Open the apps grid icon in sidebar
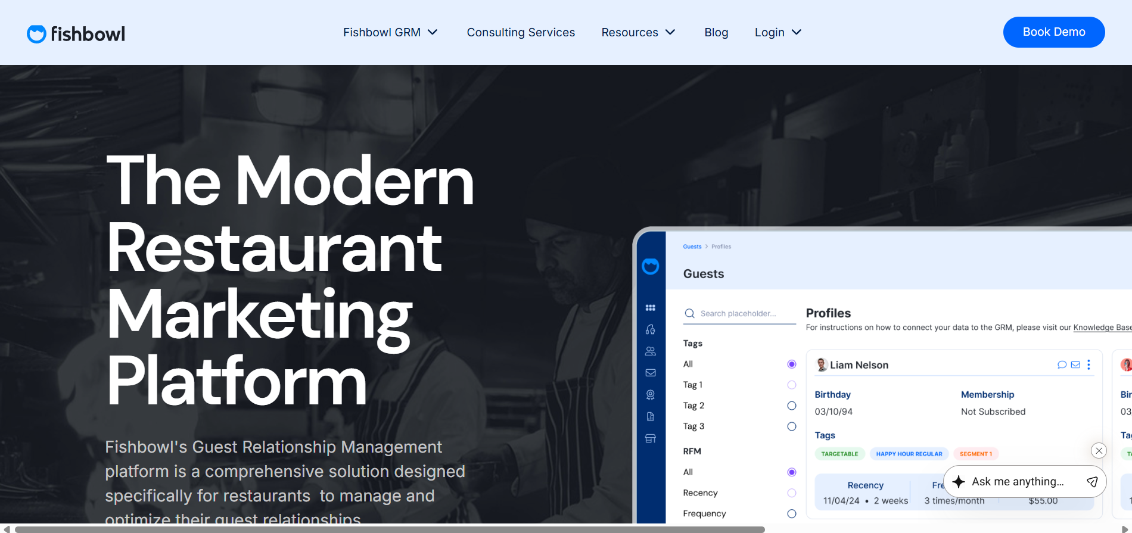This screenshot has height=533, width=1132. [x=651, y=308]
